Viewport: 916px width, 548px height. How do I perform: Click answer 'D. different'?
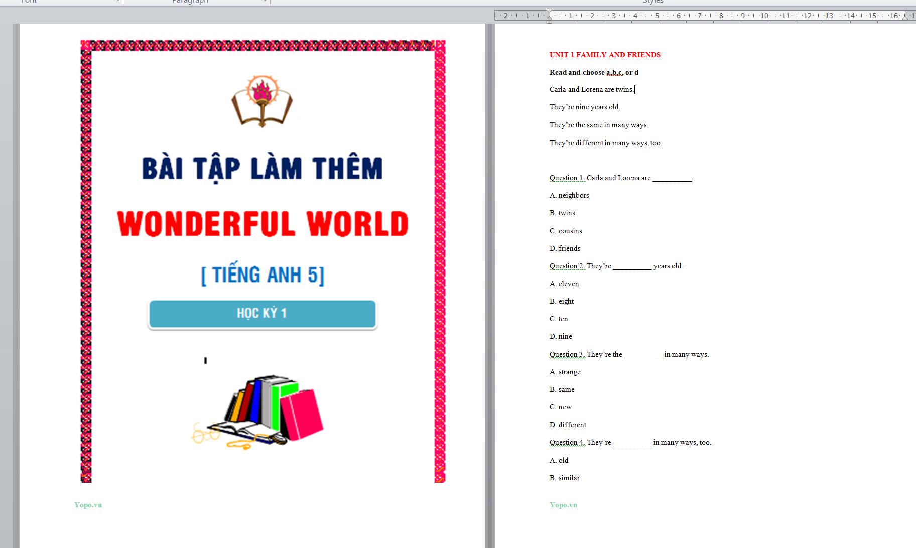pyautogui.click(x=568, y=425)
